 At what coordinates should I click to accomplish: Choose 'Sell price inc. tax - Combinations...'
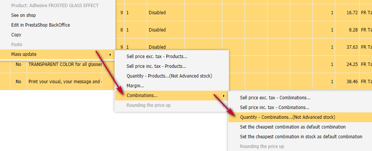pos(275,108)
